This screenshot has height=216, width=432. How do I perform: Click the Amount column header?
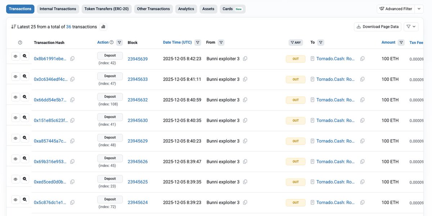(388, 42)
